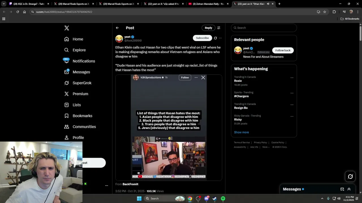Image resolution: width=362 pixels, height=203 pixels.
Task: Open the @Awk20000 handle link
Action: click(133, 41)
